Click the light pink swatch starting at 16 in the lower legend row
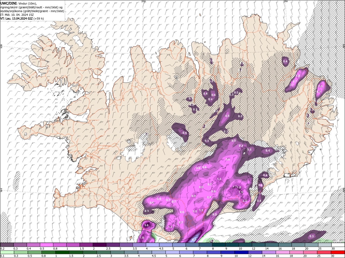Viewport: 345px width, 258px height. click(x=283, y=252)
